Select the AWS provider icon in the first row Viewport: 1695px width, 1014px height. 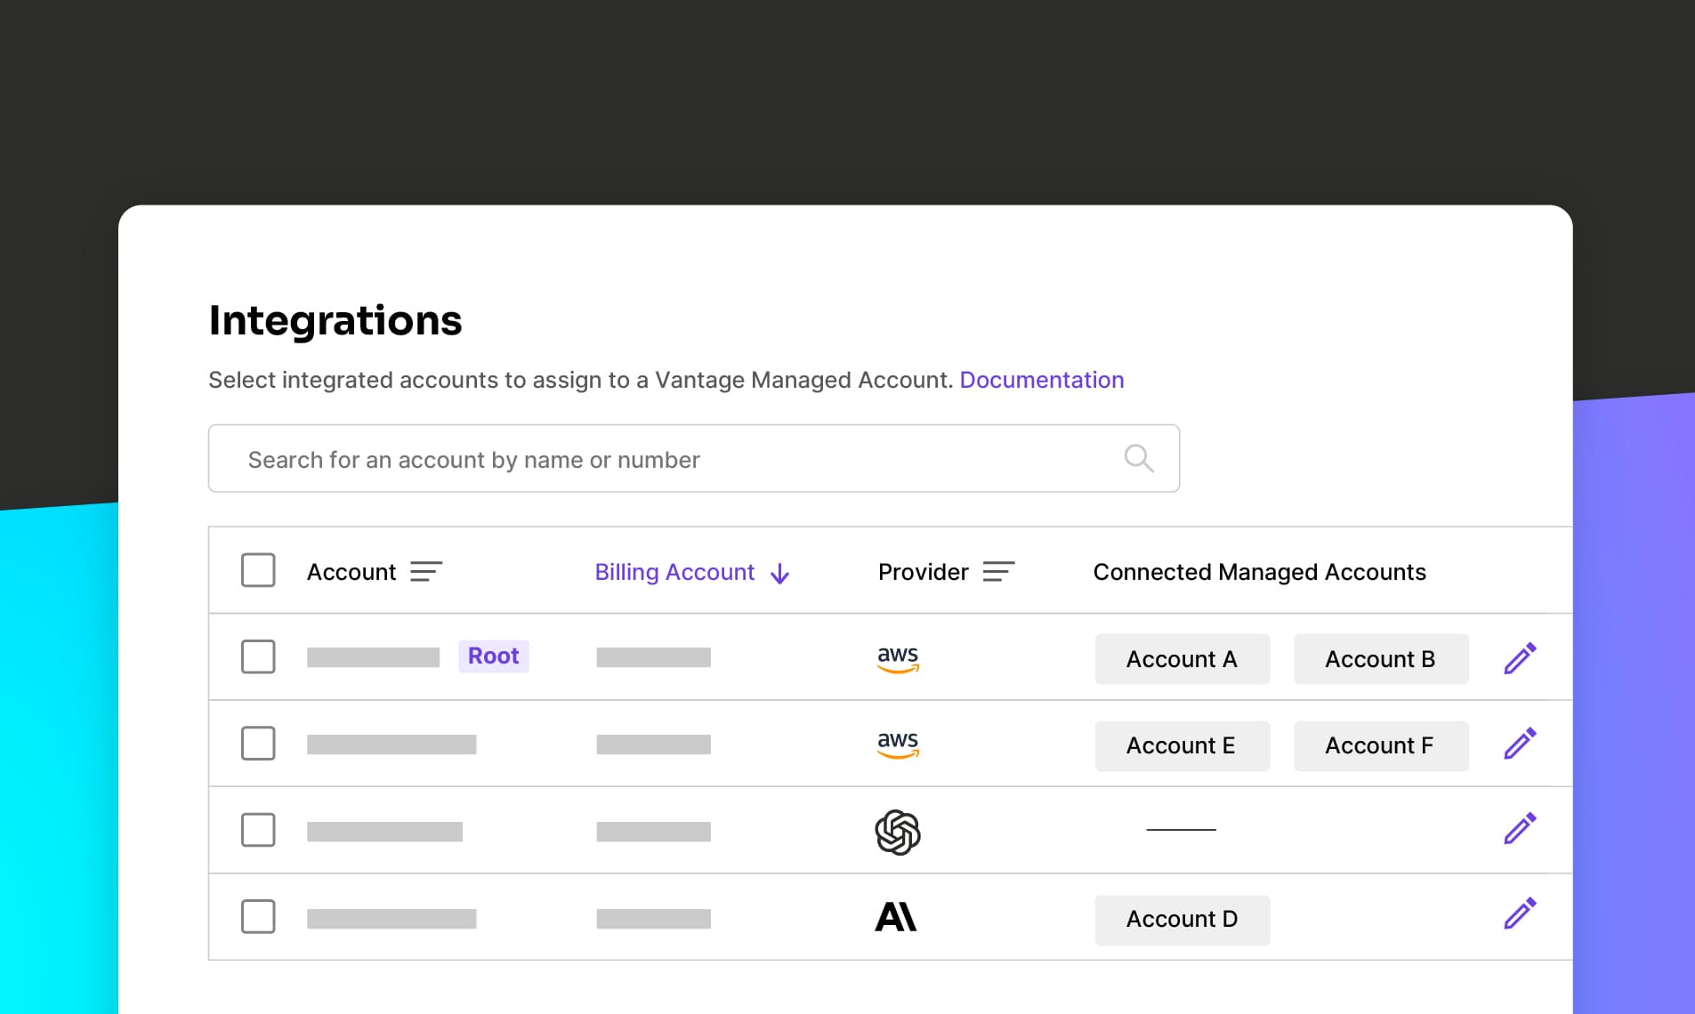click(899, 658)
